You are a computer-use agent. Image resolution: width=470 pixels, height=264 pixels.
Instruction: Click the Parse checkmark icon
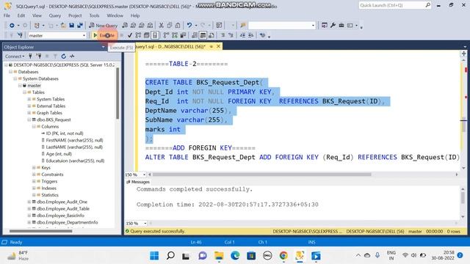tap(129, 35)
